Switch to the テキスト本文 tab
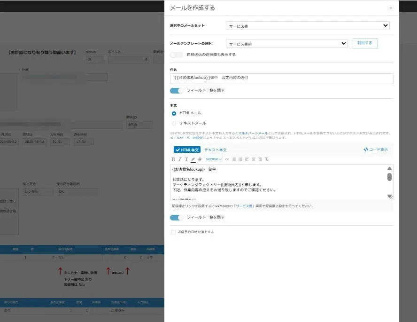 (215, 150)
